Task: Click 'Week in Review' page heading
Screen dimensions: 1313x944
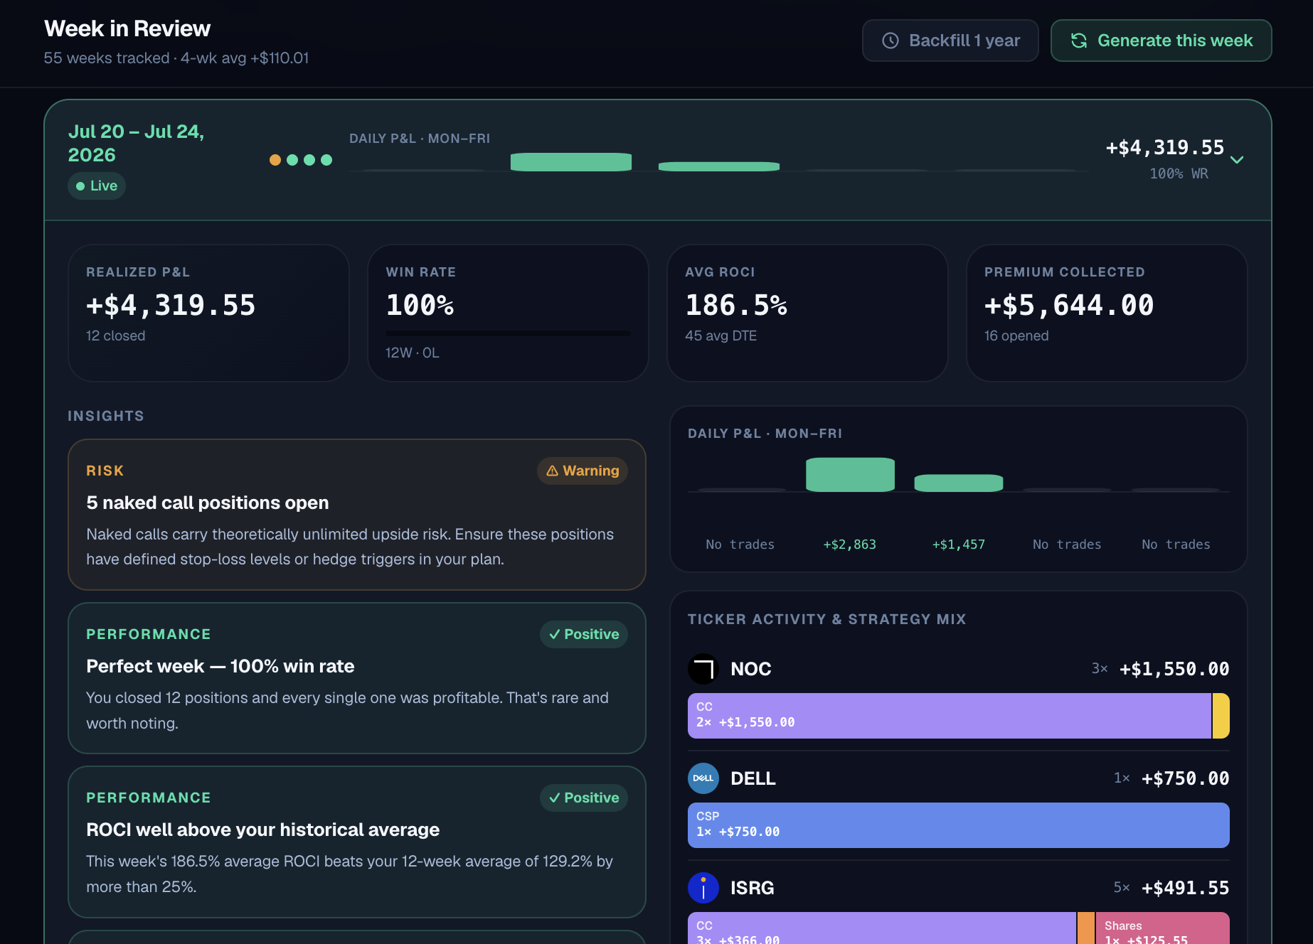Action: [x=127, y=28]
